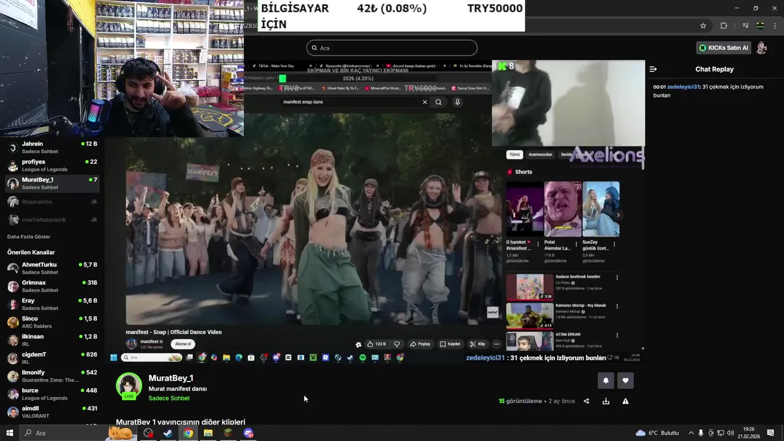
Task: Click aimdll avatar in recommended channels
Action: pos(12,412)
